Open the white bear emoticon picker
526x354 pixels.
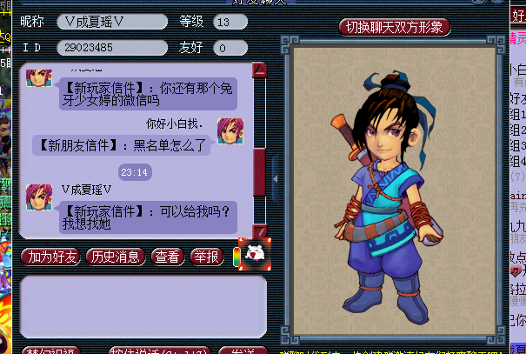255,254
